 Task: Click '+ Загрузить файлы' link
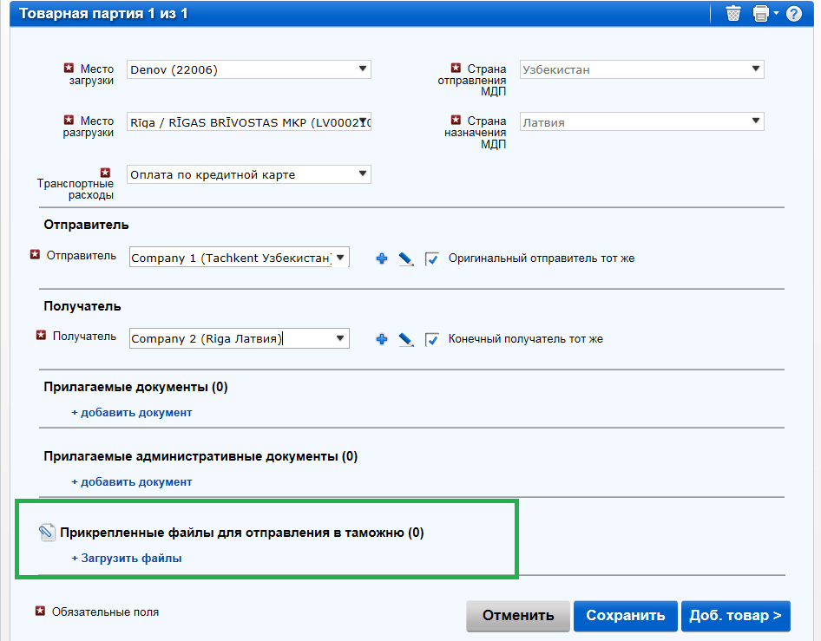pyautogui.click(x=127, y=559)
